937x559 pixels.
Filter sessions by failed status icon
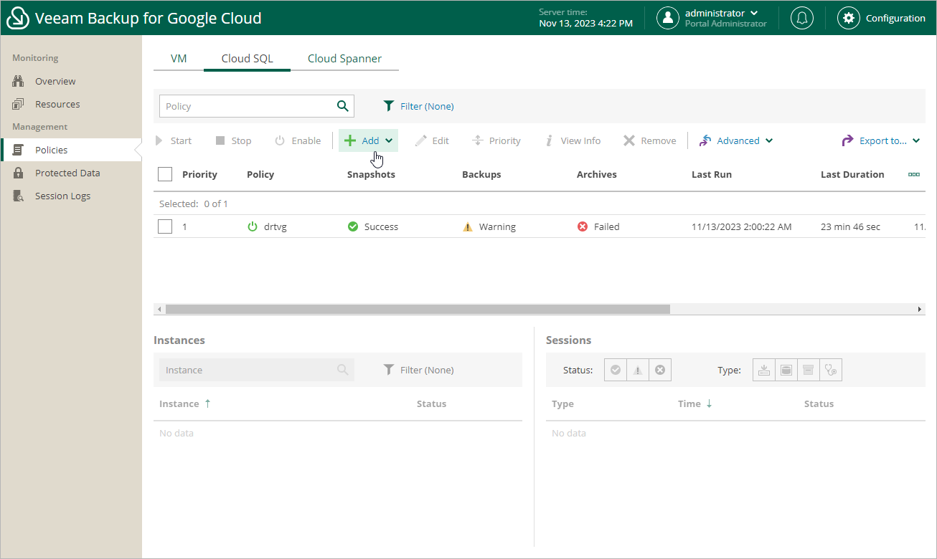pos(660,370)
